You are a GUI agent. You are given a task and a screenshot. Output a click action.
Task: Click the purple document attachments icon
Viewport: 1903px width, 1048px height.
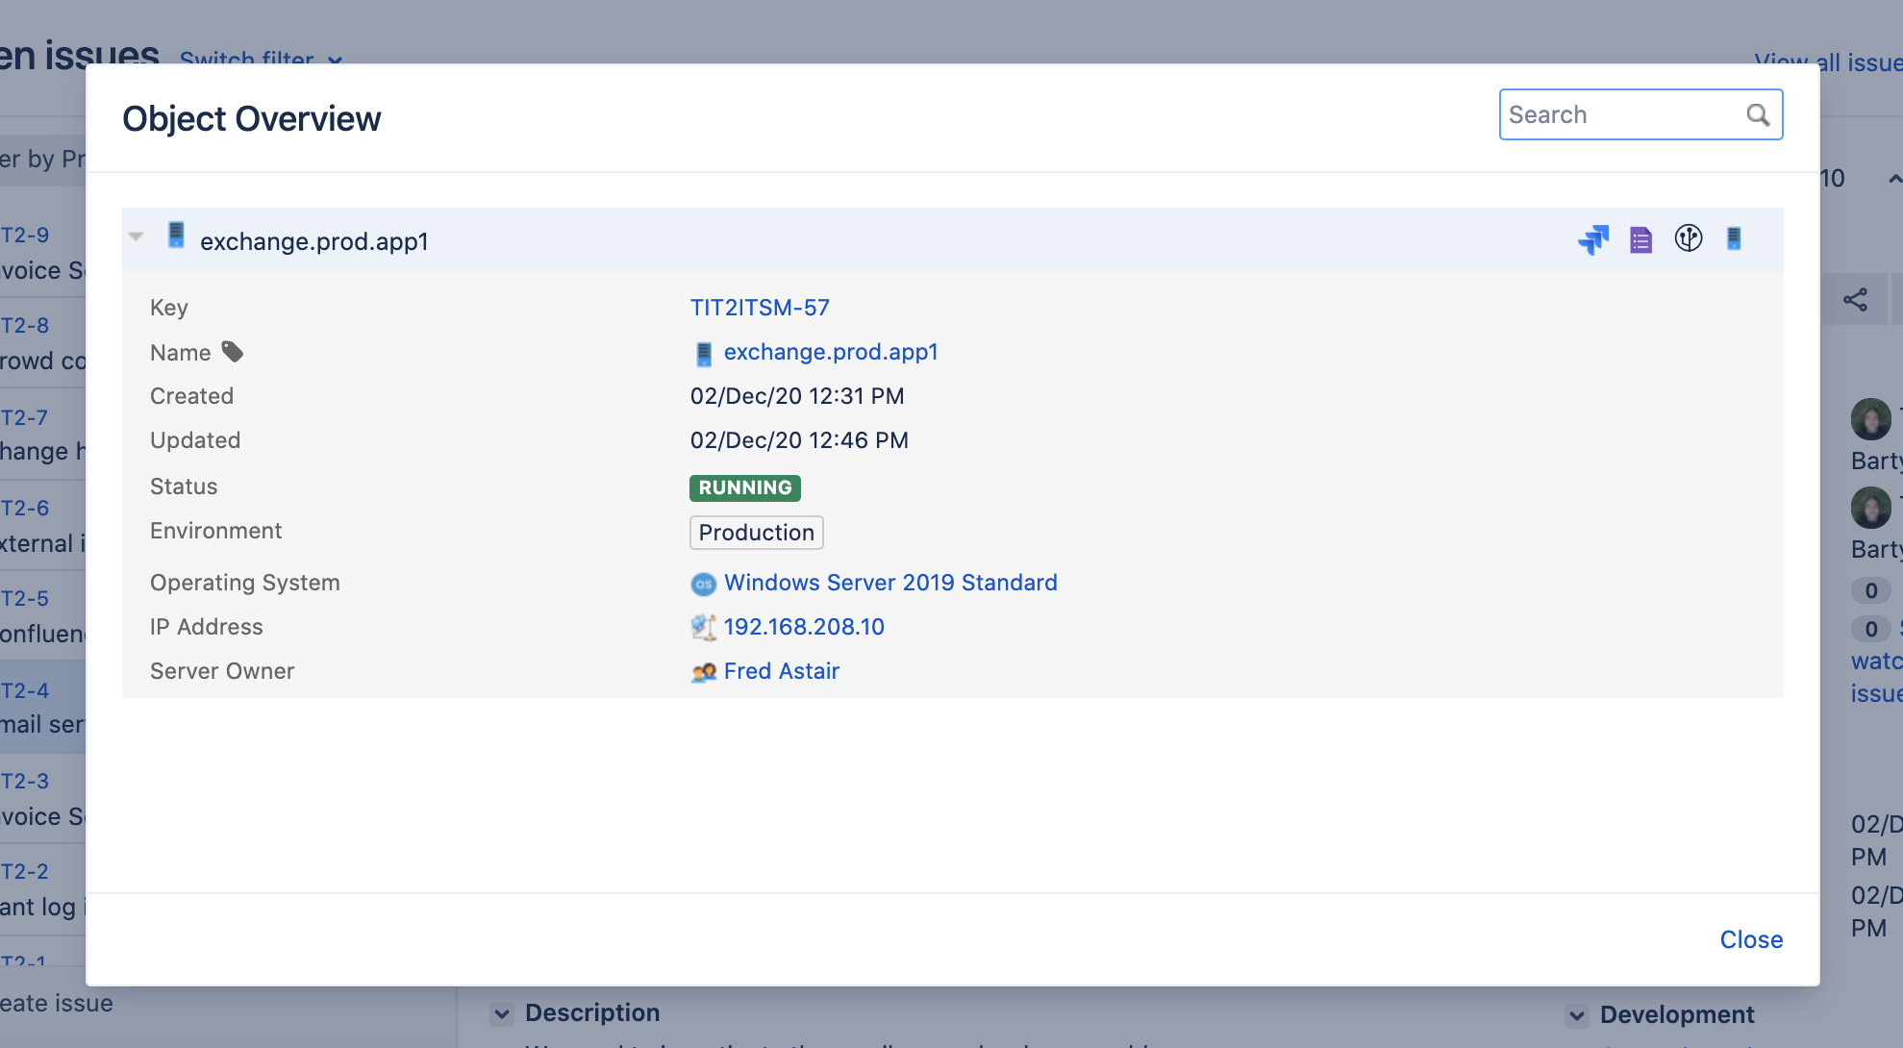point(1640,239)
